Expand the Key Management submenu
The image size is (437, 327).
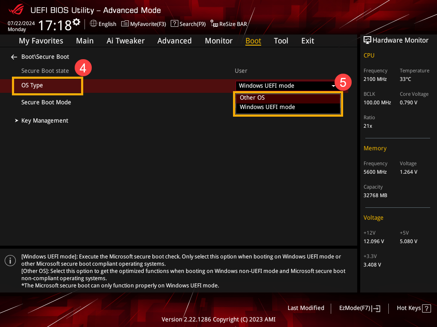coord(44,120)
